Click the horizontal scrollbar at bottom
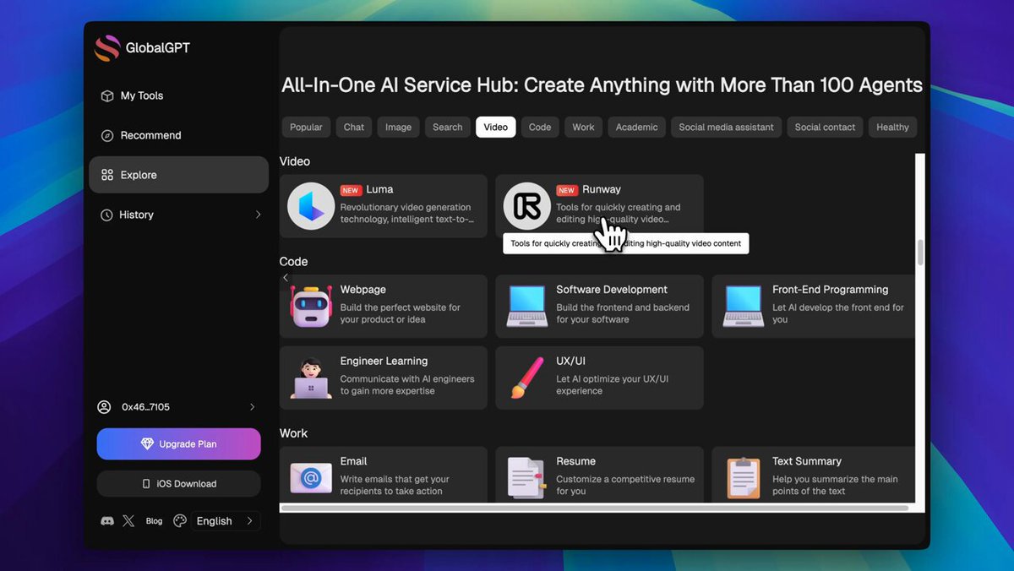1014x571 pixels. [595, 508]
